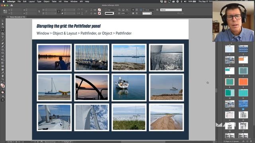Open the Apple menu
Image resolution: width=255 pixels, height=143 pixels.
(x=4, y=2)
